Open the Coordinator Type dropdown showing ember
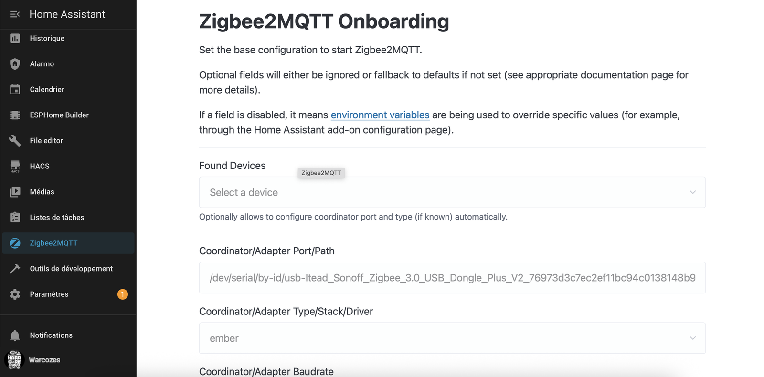764x377 pixels. pyautogui.click(x=452, y=338)
